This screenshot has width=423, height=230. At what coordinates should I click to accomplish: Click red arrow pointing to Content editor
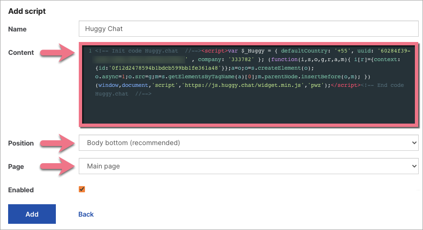point(56,52)
